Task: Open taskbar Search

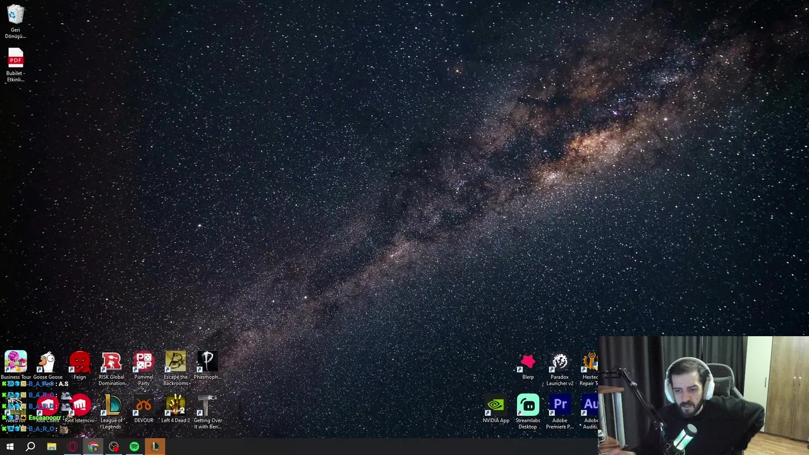Action: (x=30, y=447)
